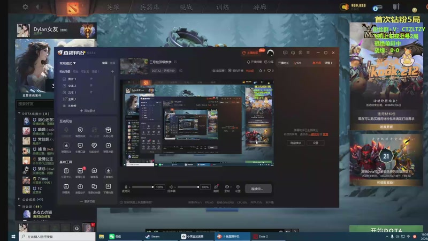Switch to 竖屏 portrait layout
Image resolution: width=428 pixels, height=241 pixels.
pyautogui.click(x=112, y=63)
